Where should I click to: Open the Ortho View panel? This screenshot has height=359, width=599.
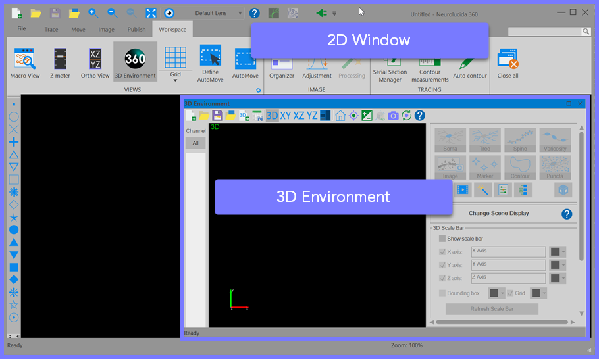(95, 63)
